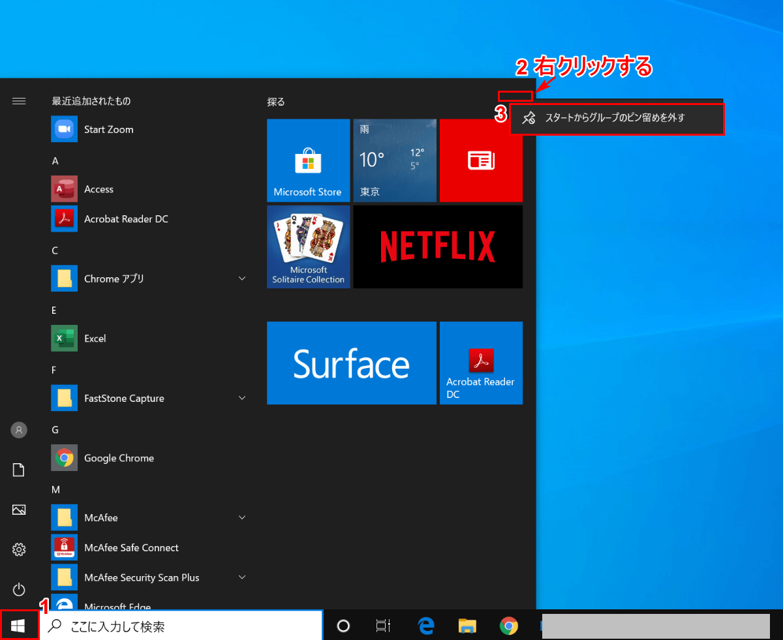Click the Power icon
Viewport: 783px width, 640px height.
[x=19, y=590]
